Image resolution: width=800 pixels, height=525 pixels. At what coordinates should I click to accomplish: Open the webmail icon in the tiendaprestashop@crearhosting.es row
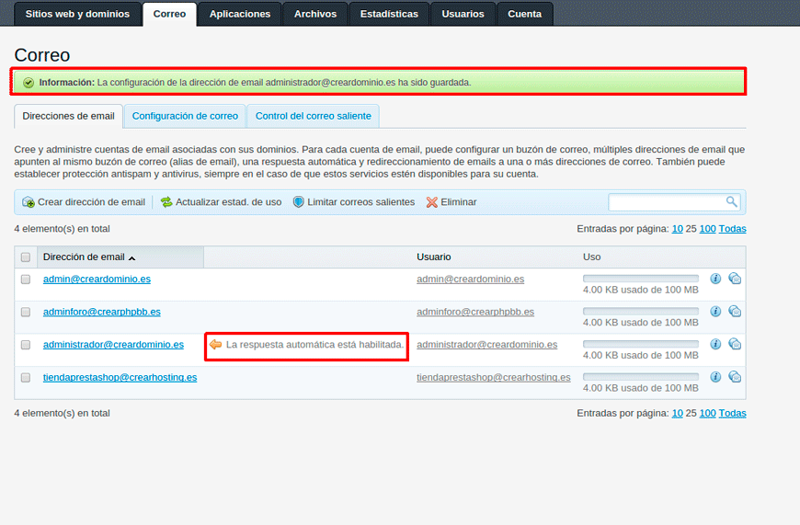coord(735,377)
